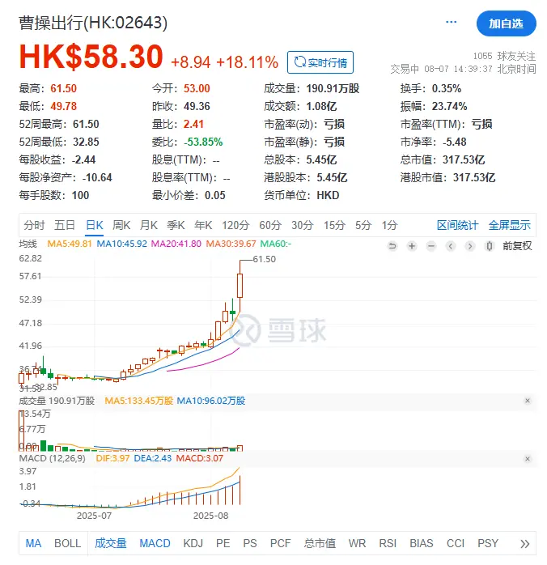This screenshot has width=547, height=565.
Task: Click the 成交量 190.91万股 stat
Action: point(312,88)
